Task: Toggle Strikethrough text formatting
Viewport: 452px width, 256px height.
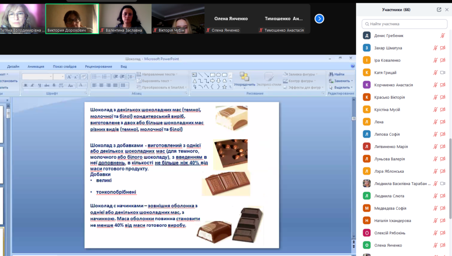Action: coord(47,85)
